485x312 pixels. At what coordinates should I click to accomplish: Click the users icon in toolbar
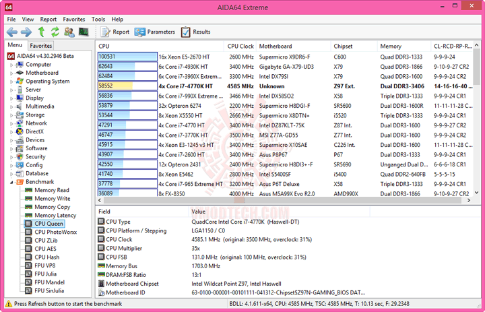pos(69,32)
